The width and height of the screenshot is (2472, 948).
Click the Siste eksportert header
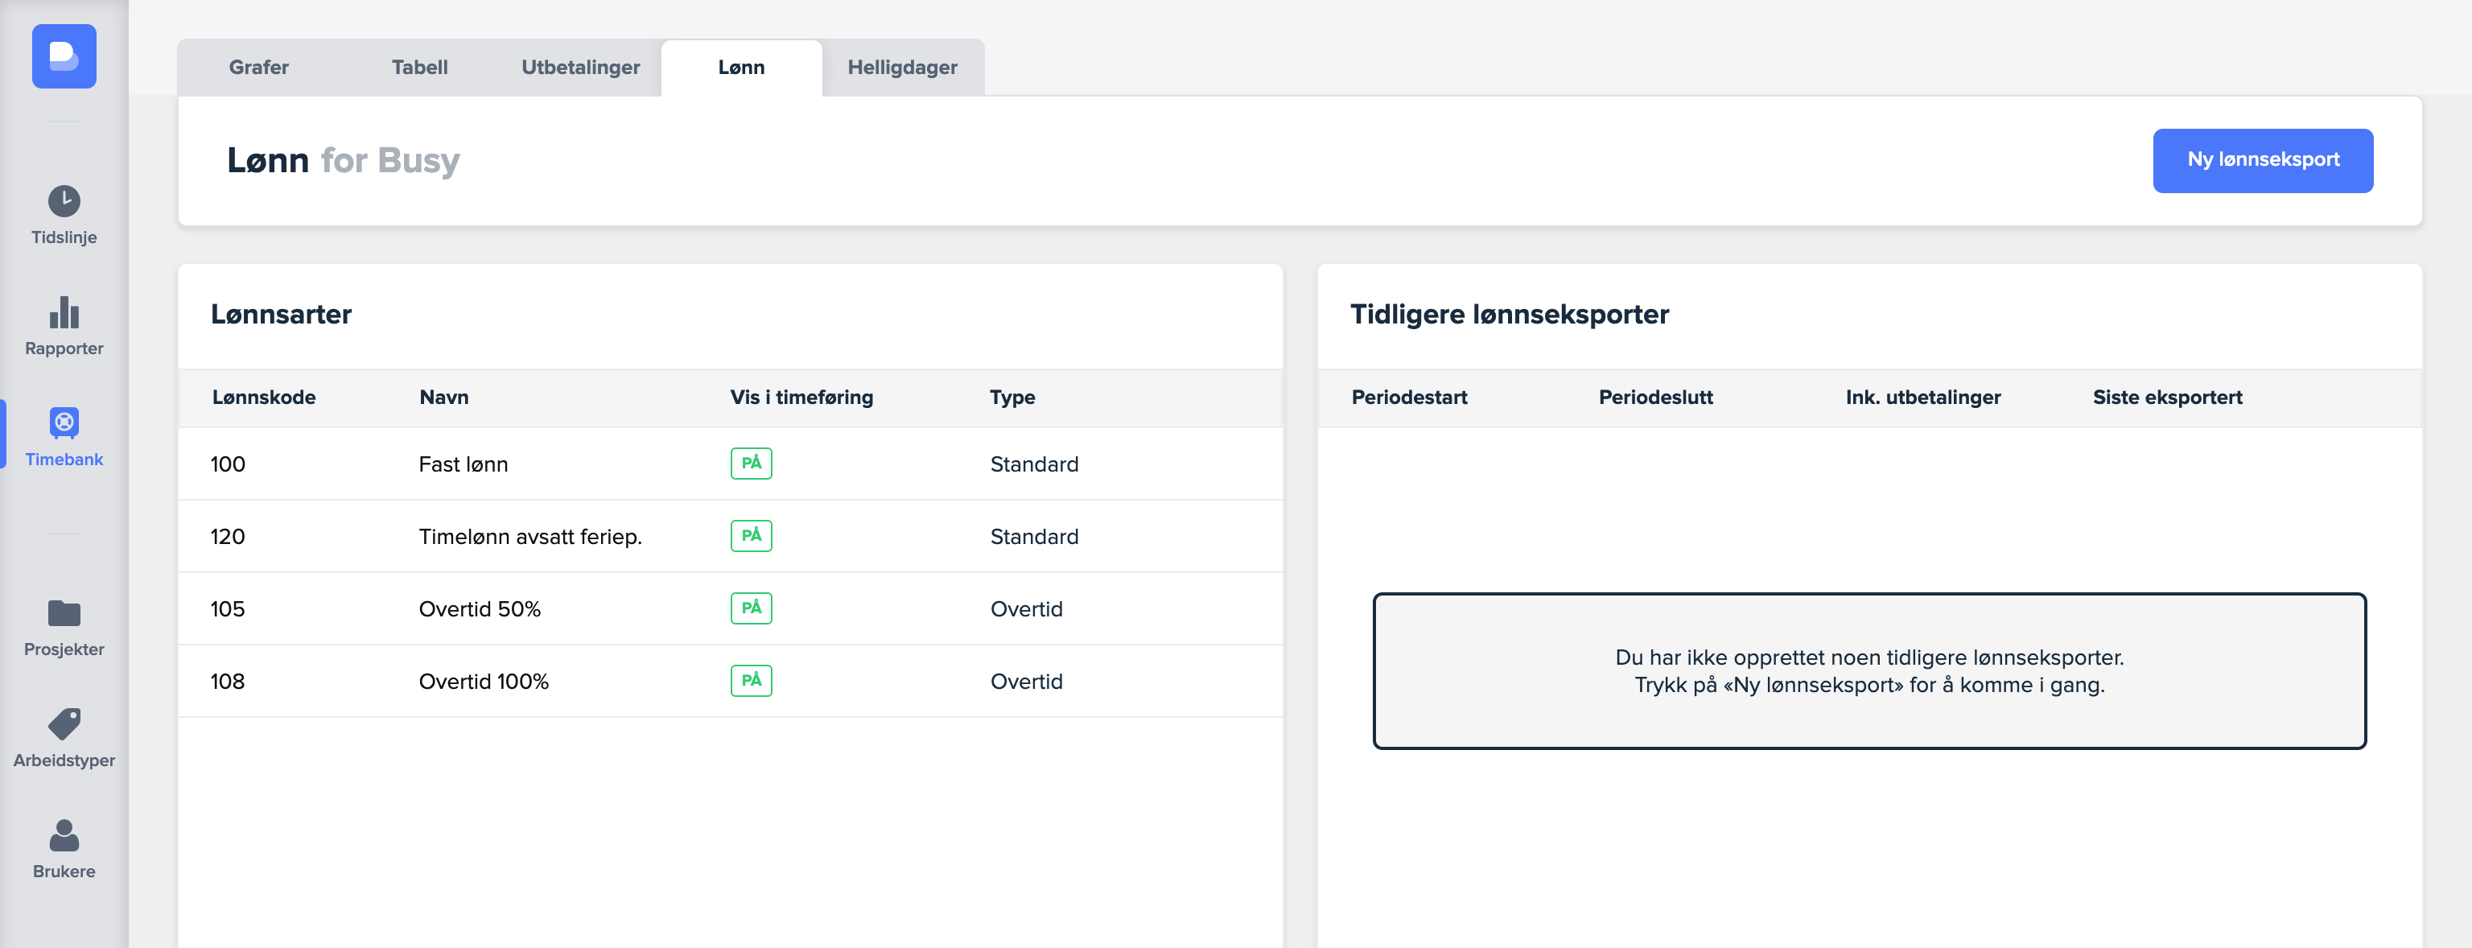click(x=2168, y=398)
